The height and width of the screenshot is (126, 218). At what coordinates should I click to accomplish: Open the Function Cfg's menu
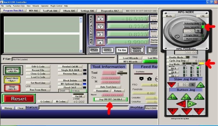click(x=19, y=6)
